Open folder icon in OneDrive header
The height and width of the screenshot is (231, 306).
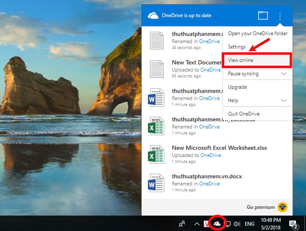click(x=263, y=15)
